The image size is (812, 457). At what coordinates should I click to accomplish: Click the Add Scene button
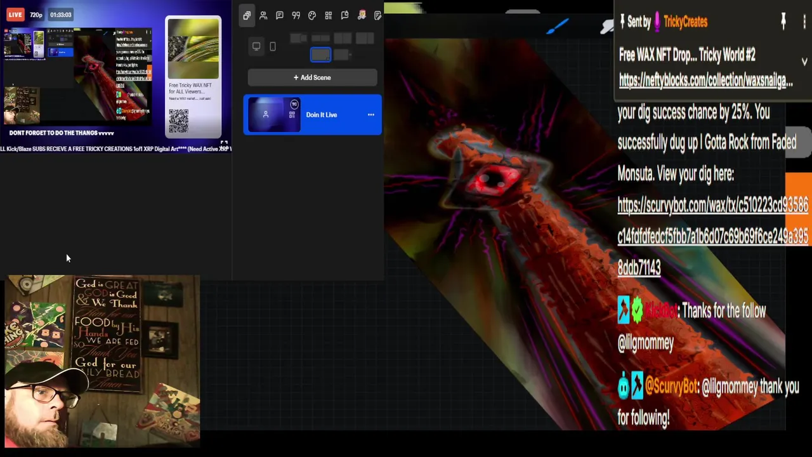(x=312, y=77)
